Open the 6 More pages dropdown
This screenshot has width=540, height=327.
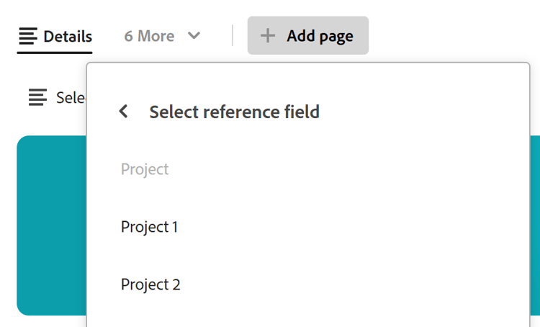pyautogui.click(x=162, y=36)
